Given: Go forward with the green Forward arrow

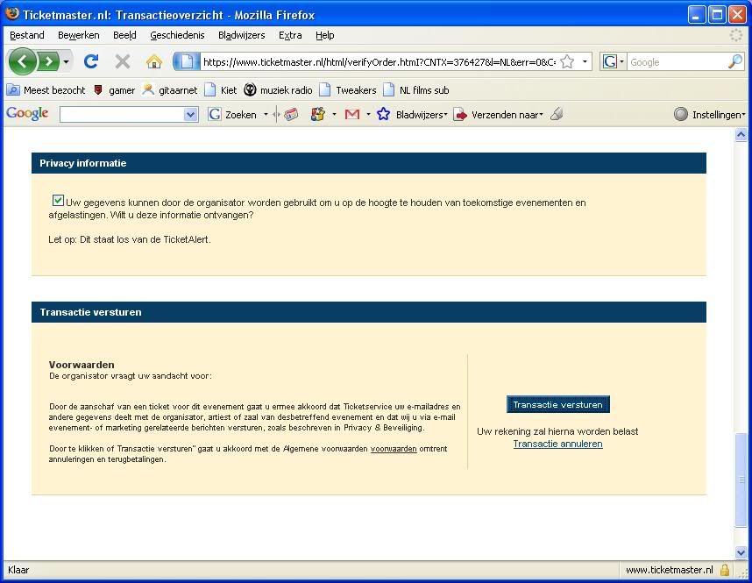Looking at the screenshot, I should click(x=48, y=62).
